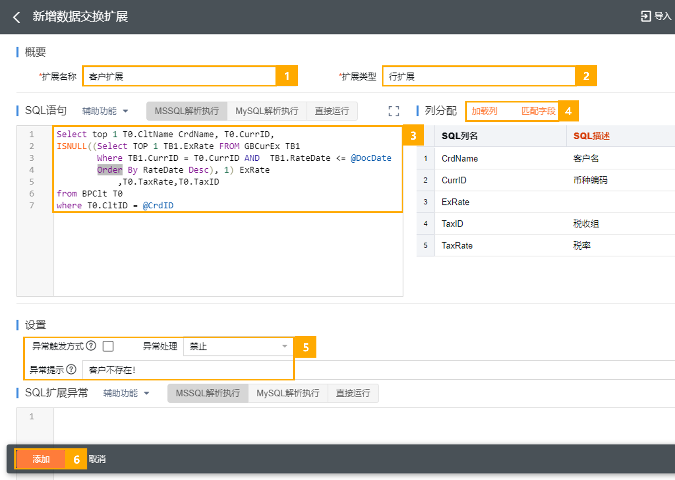Select 直接运行 tab in SQL扩展异常 section

[353, 393]
